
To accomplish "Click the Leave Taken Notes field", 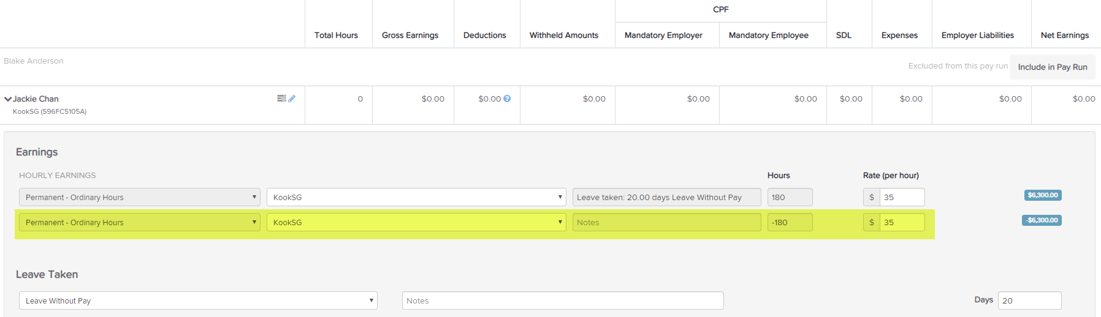I will pos(563,300).
